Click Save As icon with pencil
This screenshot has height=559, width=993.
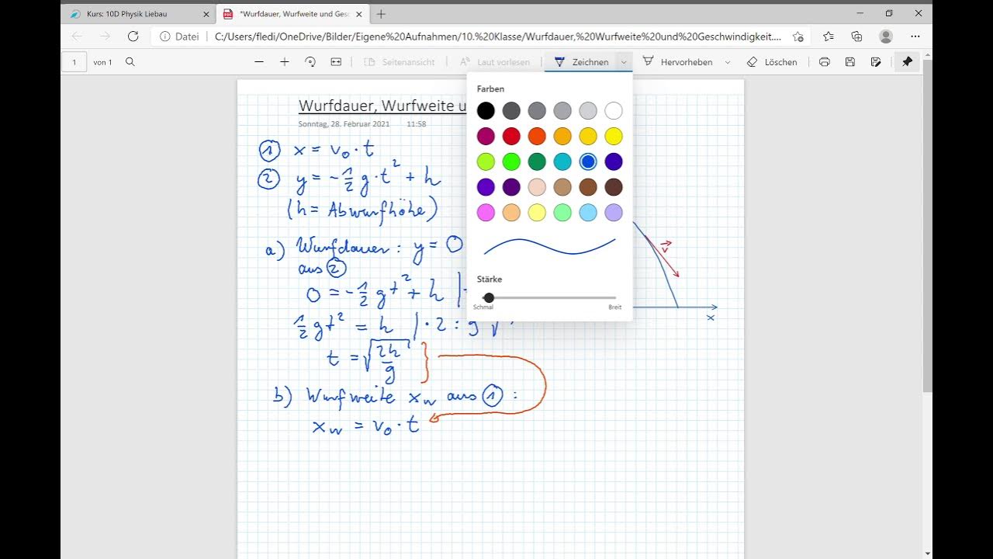[x=876, y=62]
